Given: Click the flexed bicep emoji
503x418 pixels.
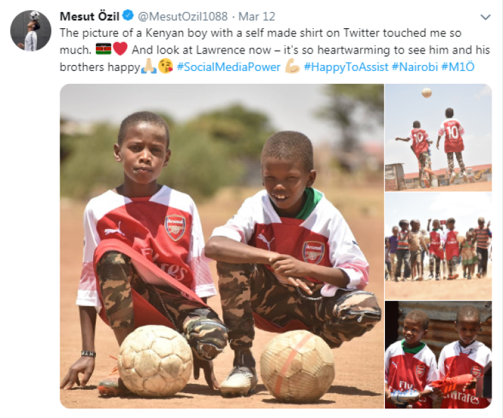Looking at the screenshot, I should pyautogui.click(x=292, y=66).
